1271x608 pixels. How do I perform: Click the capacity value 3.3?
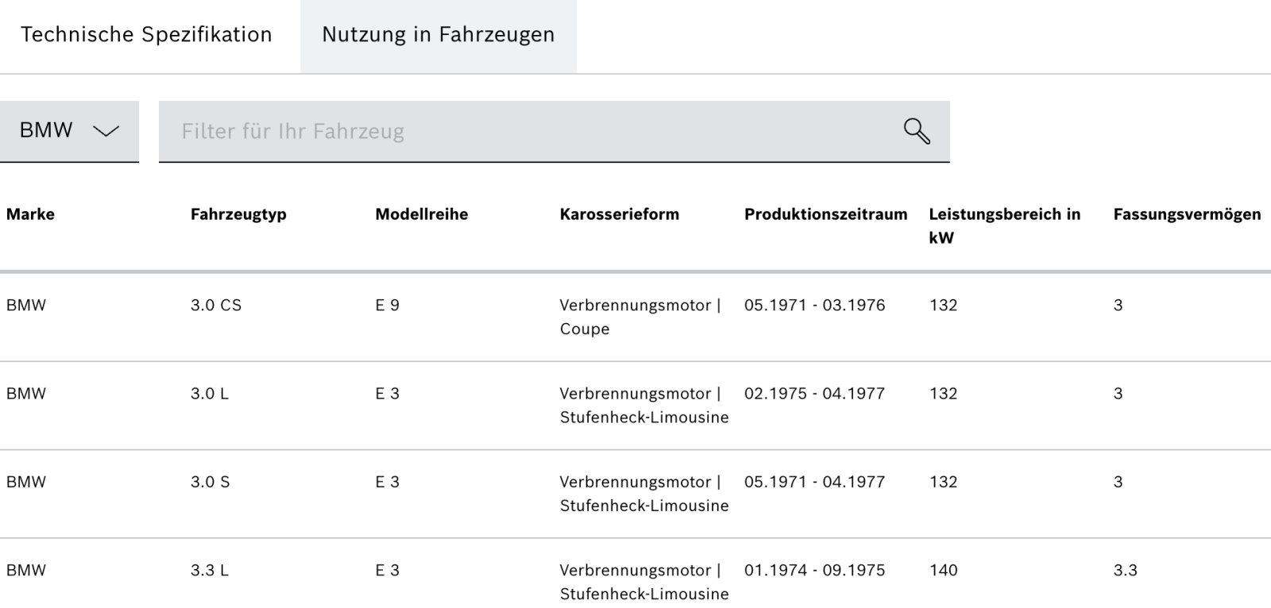(1125, 570)
